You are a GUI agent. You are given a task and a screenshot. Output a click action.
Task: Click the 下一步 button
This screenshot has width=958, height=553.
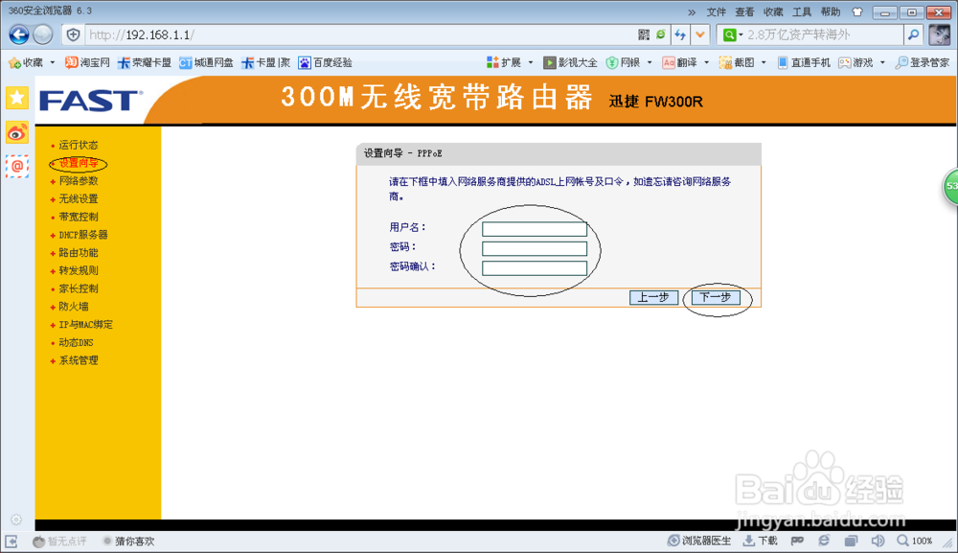tap(716, 297)
